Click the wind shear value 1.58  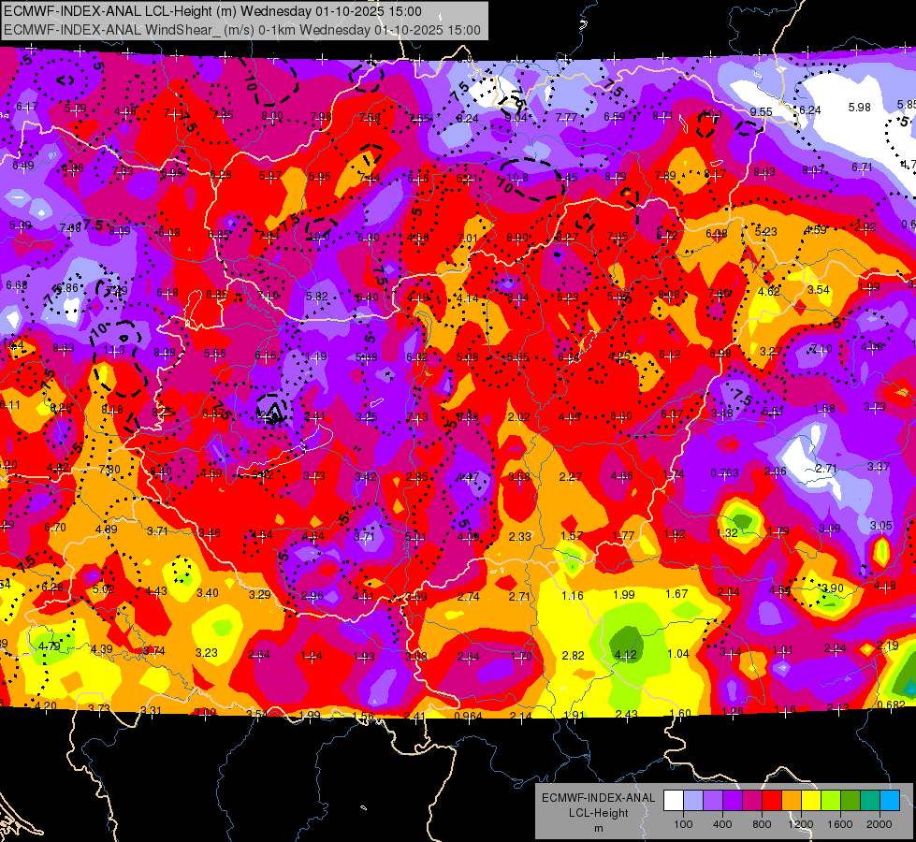tap(824, 409)
